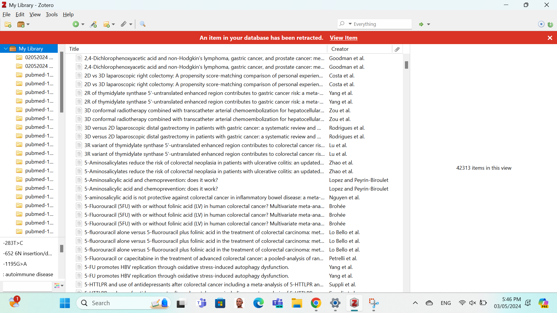
Task: Click the collections pane scrollbar
Action: click(x=62, y=82)
